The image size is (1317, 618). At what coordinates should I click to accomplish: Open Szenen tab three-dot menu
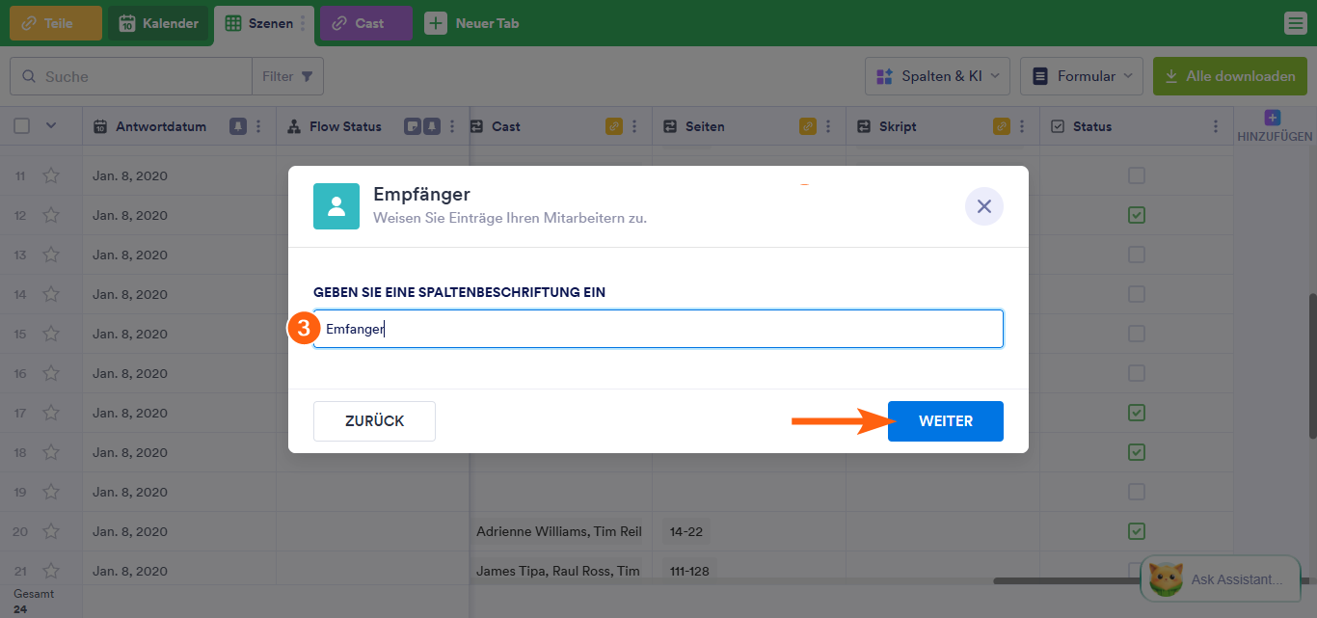[304, 23]
